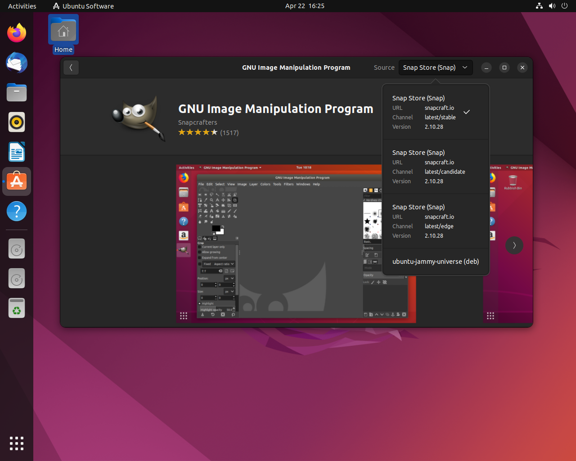The width and height of the screenshot is (576, 461).
Task: Pick the latest/edge channel source
Action: point(436,221)
